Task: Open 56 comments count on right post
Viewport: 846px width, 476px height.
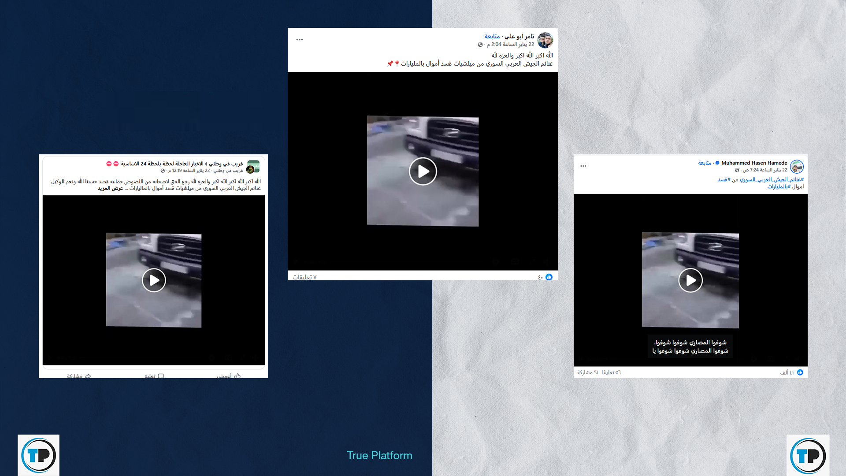Action: pos(611,372)
